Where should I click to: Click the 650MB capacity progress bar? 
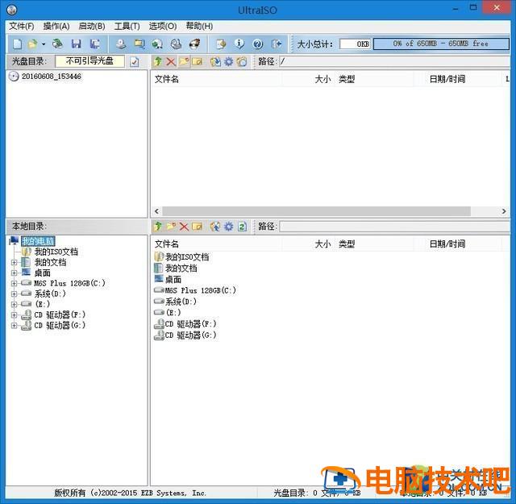tap(441, 44)
